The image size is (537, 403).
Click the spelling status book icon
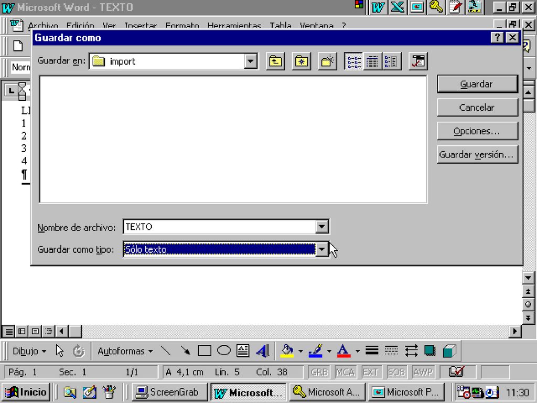(x=457, y=372)
